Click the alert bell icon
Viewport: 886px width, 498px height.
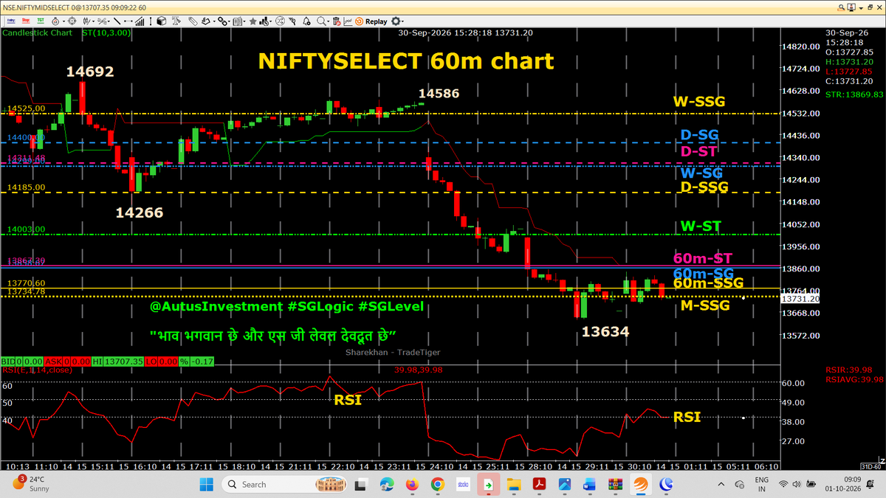tap(306, 21)
